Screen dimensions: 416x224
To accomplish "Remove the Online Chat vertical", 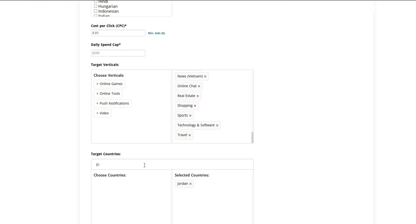I will pos(199,86).
